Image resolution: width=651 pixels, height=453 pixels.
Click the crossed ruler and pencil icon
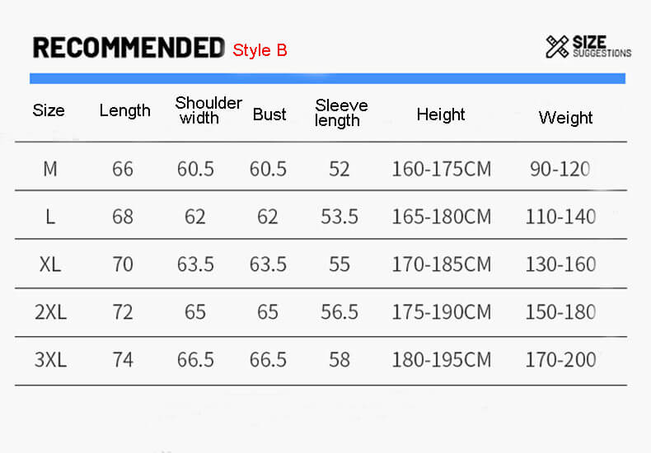click(x=557, y=47)
